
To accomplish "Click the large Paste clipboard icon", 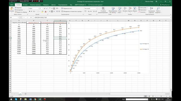I will pyautogui.click(x=12, y=9).
